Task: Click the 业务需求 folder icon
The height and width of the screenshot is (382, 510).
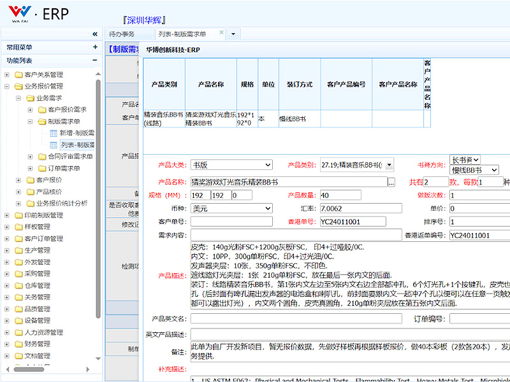Action: tap(30, 98)
